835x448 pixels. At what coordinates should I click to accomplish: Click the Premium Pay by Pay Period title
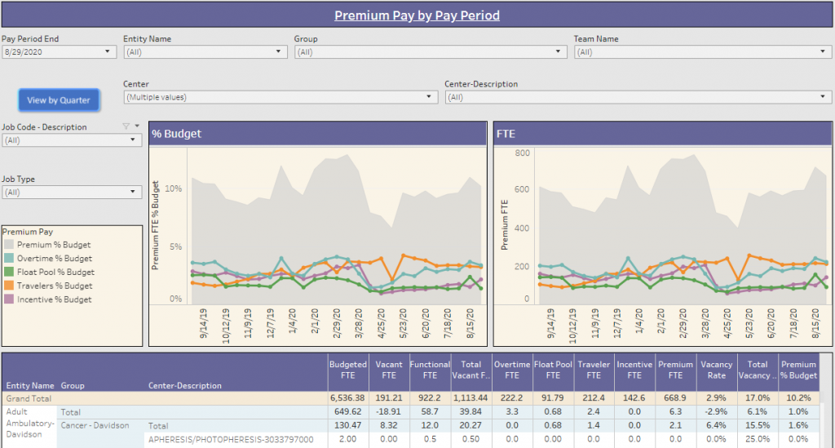417,15
